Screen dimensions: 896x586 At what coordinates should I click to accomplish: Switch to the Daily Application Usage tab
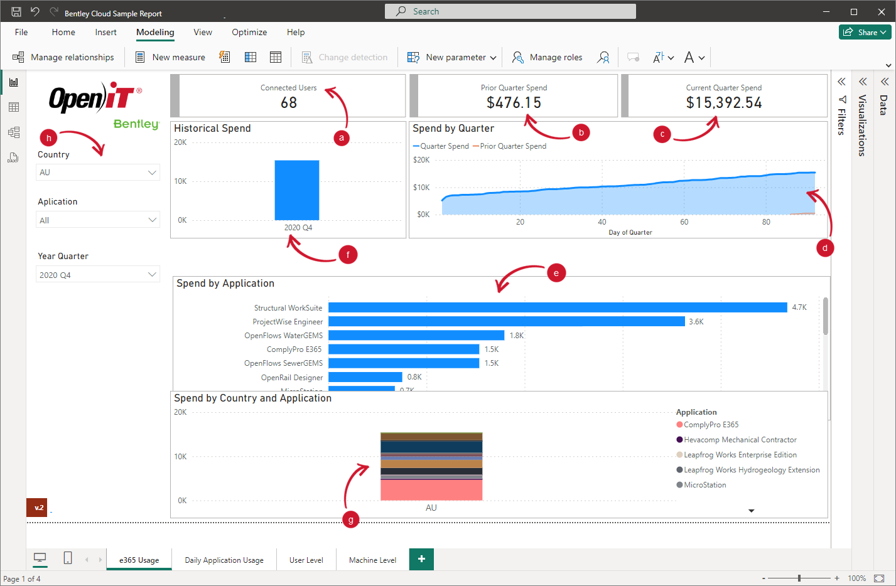click(224, 559)
